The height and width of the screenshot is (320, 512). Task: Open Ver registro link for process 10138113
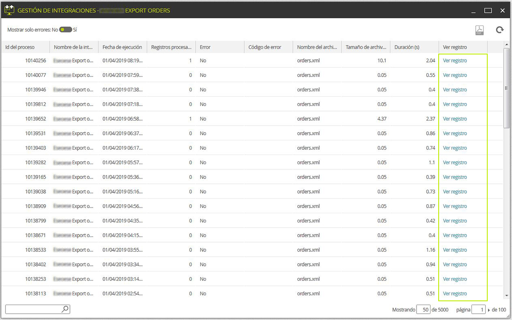click(455, 294)
